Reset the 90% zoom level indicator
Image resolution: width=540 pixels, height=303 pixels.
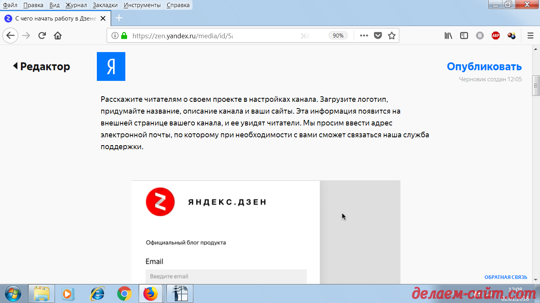click(x=338, y=36)
